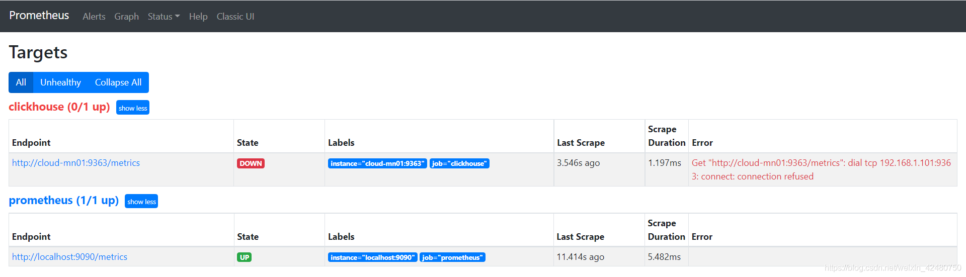
Task: Click the prometheus table Endpoint header
Action: tap(31, 237)
